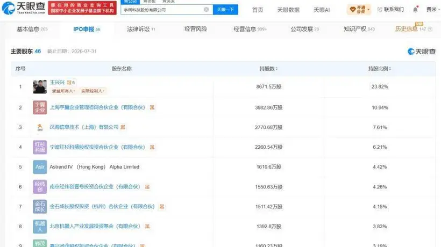Switch to the 基本信息 tab
The image size is (441, 247).
pyautogui.click(x=32, y=29)
